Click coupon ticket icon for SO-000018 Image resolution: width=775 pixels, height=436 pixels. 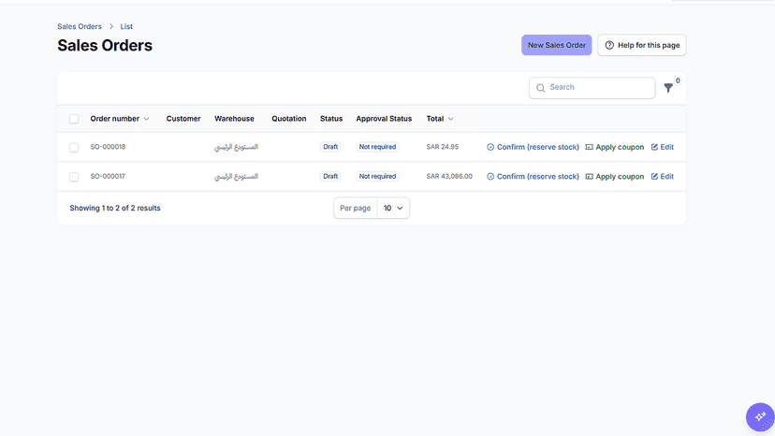click(589, 147)
